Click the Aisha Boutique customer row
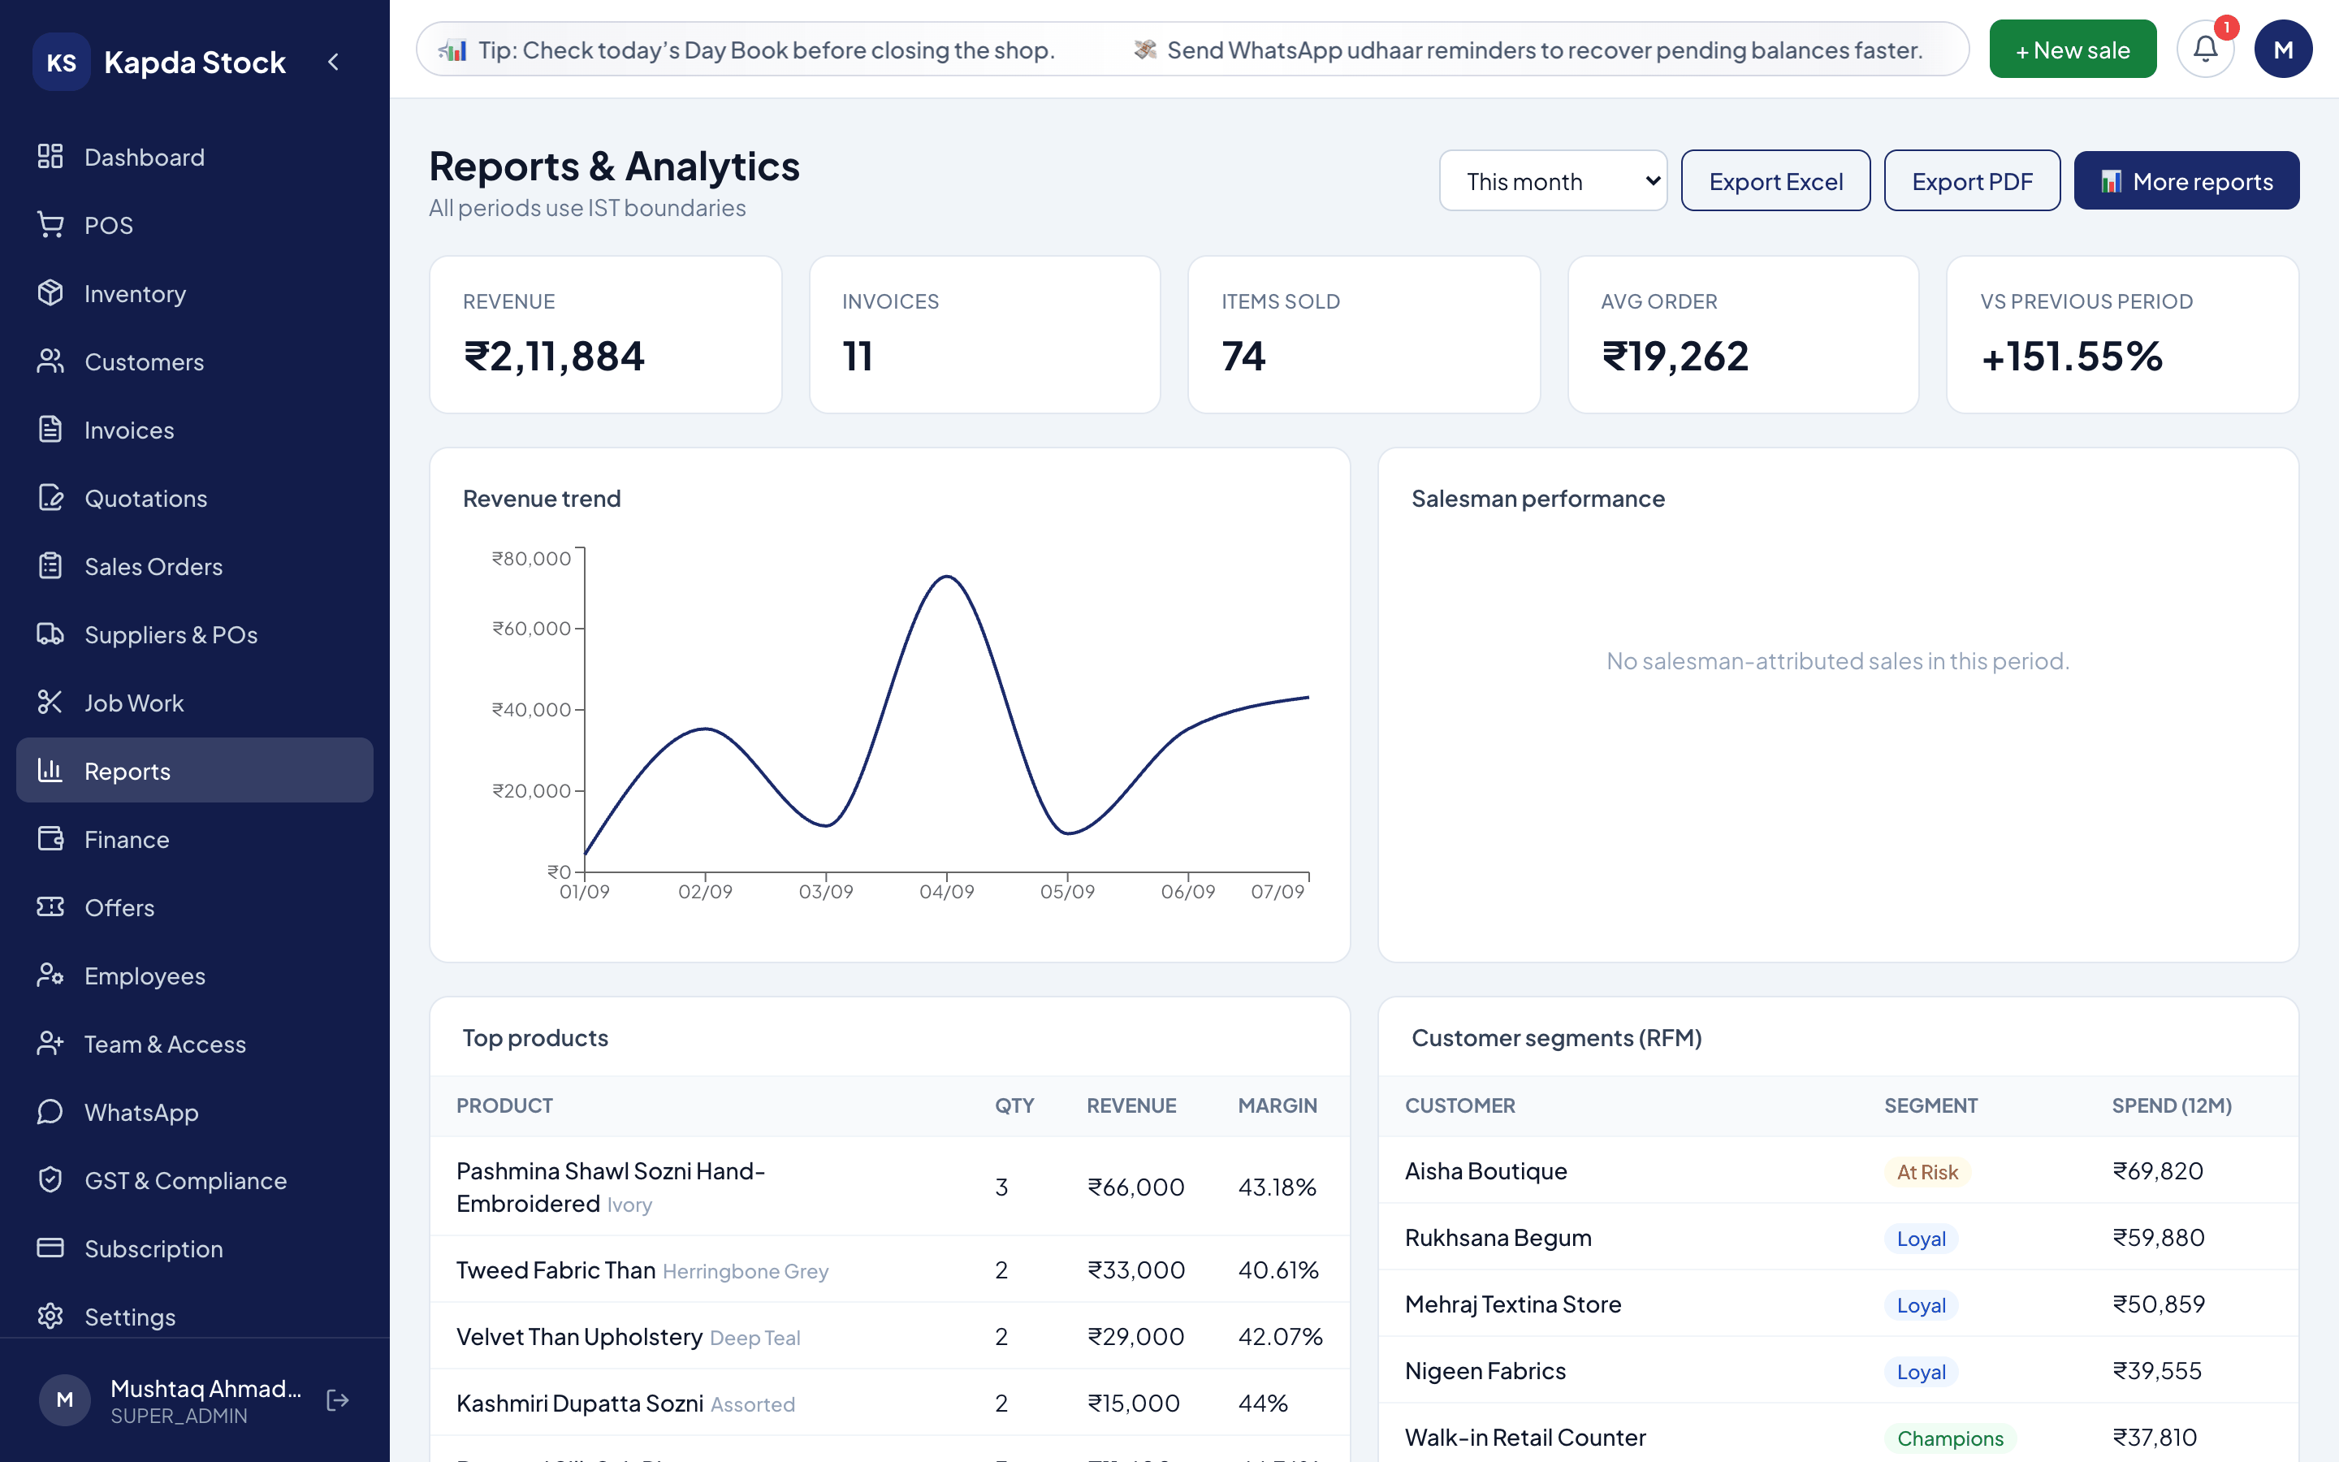Viewport: 2339px width, 1462px height. click(x=1837, y=1171)
